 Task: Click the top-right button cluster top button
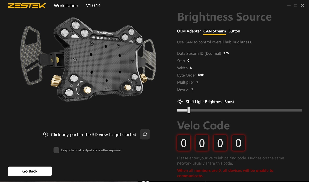click(x=132, y=32)
